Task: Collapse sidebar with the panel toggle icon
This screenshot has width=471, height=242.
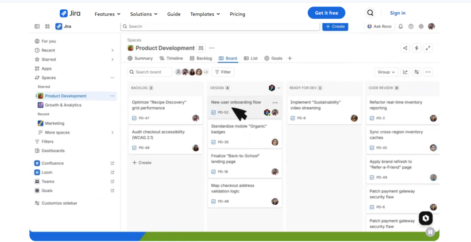Action: 37,27
